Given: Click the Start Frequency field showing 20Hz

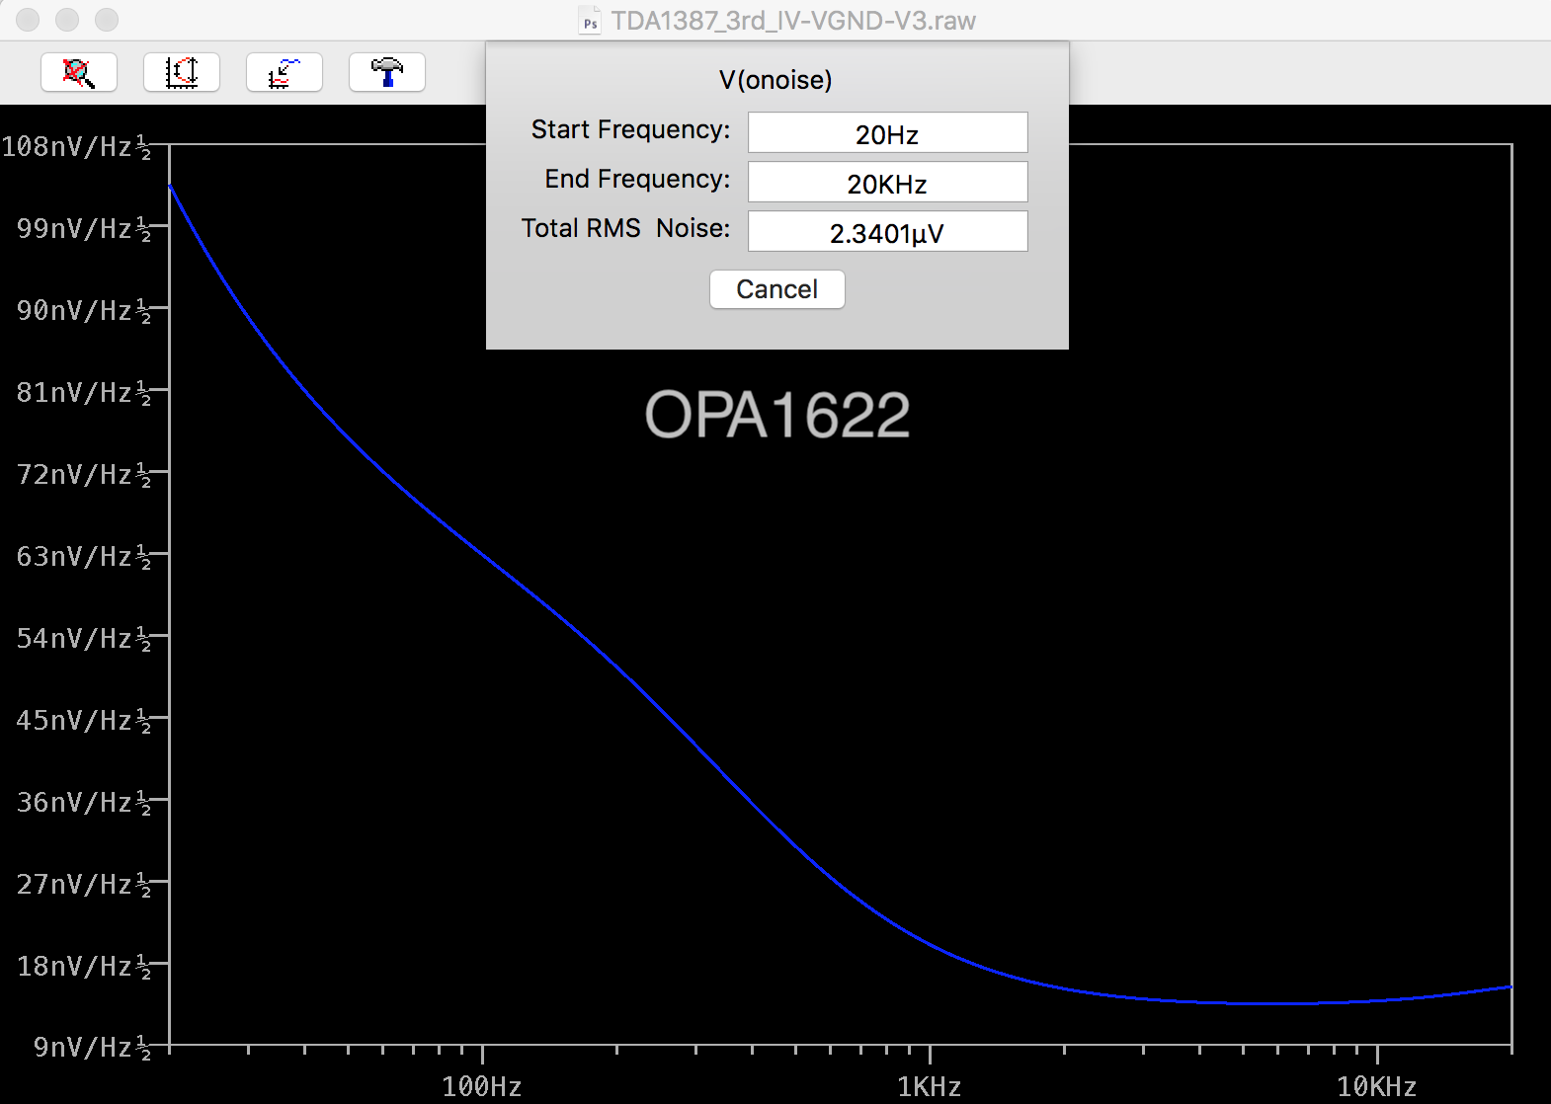Looking at the screenshot, I should coord(888,133).
